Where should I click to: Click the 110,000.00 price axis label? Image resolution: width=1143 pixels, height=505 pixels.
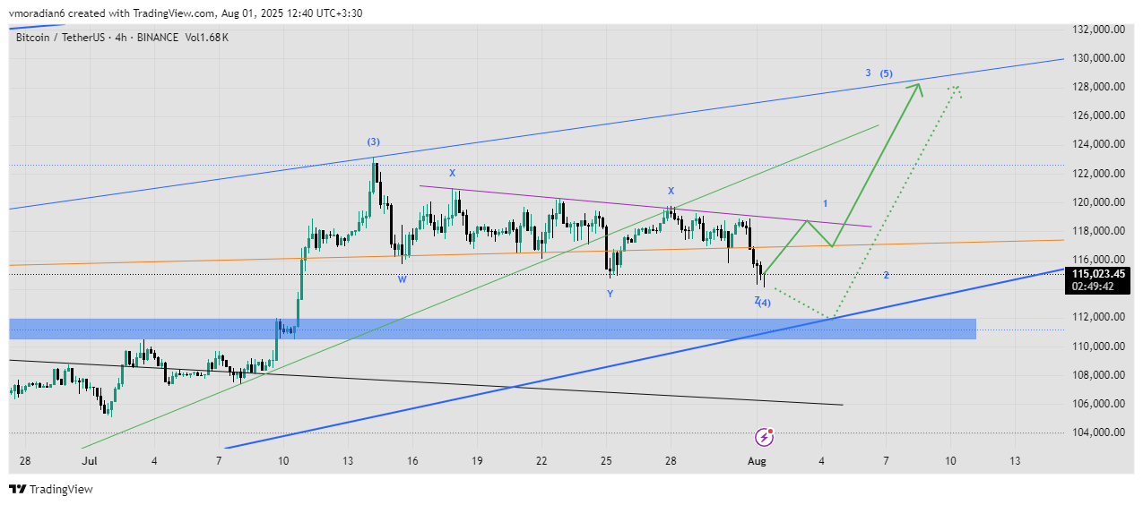(x=1098, y=346)
